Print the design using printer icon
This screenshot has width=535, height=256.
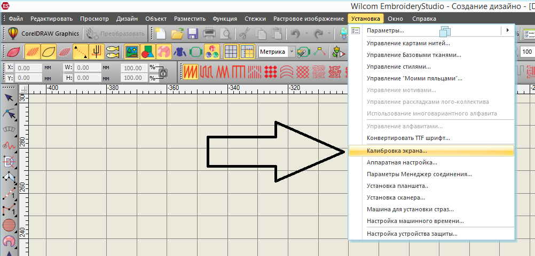pos(209,34)
